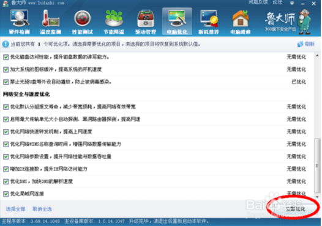Viewport: 322px width, 226px height.
Task: Uncheck 加大系统的图标缓冲 option
Action: tap(6, 70)
